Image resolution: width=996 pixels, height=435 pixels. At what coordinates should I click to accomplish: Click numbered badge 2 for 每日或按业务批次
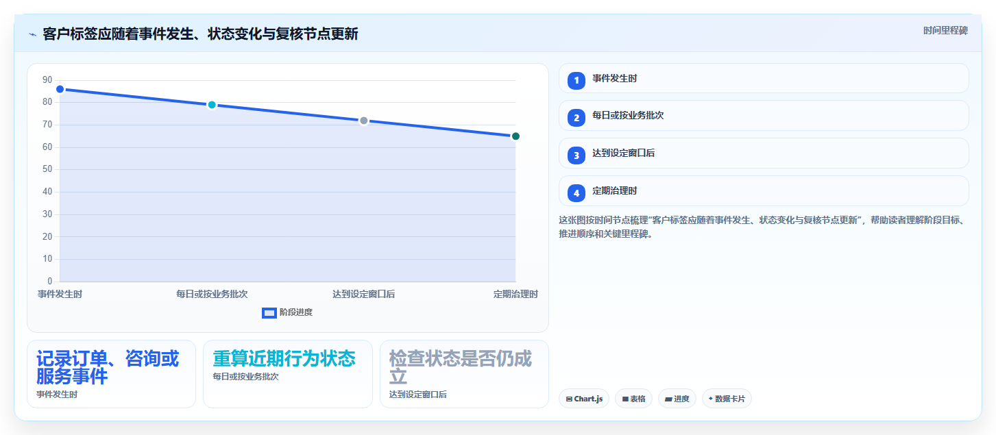click(576, 117)
